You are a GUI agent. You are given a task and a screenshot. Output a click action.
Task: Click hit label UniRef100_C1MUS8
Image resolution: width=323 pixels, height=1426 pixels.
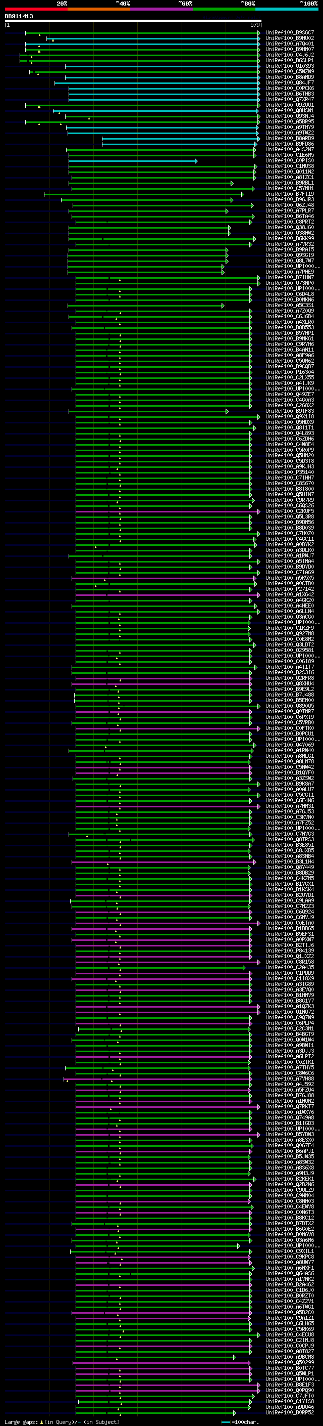(290, 166)
